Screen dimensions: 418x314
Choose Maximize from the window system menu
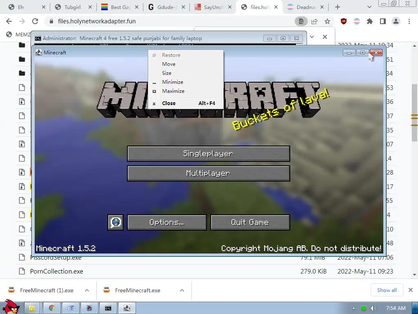coord(186,91)
